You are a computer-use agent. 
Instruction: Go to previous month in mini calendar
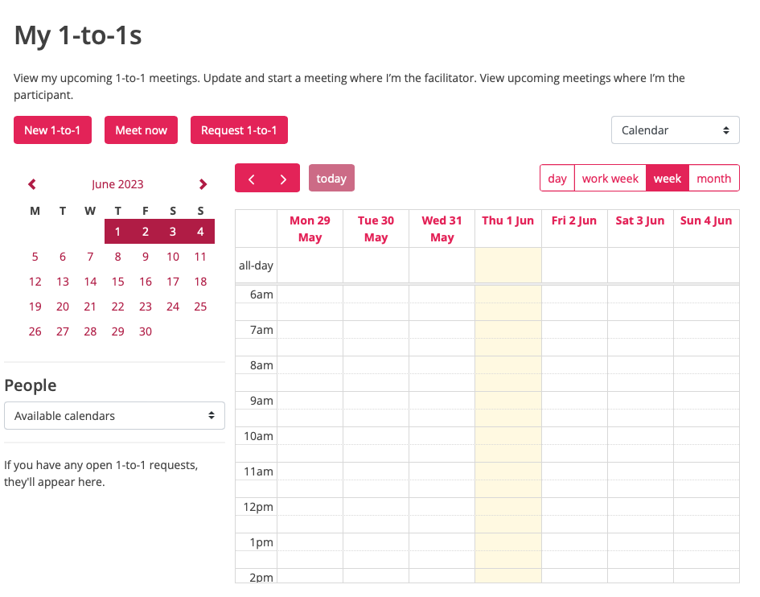point(32,184)
